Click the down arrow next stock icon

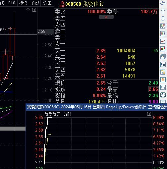[163, 19]
